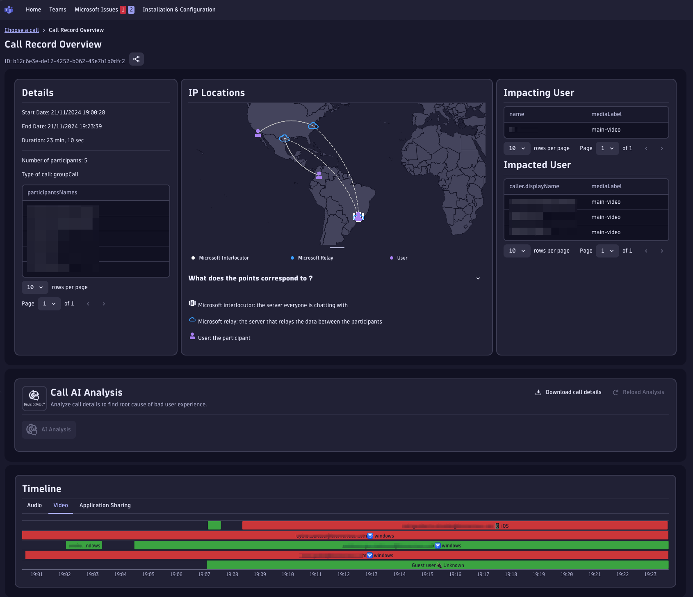Screen dimensions: 693x597
Task: Click the Microsoft relay cloud legend icon
Action: [x=192, y=319]
